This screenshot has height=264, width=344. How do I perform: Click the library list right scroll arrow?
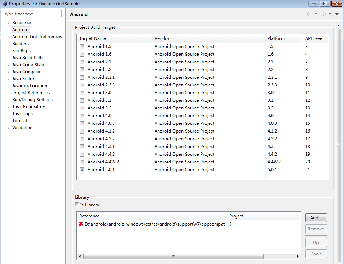click(x=298, y=256)
